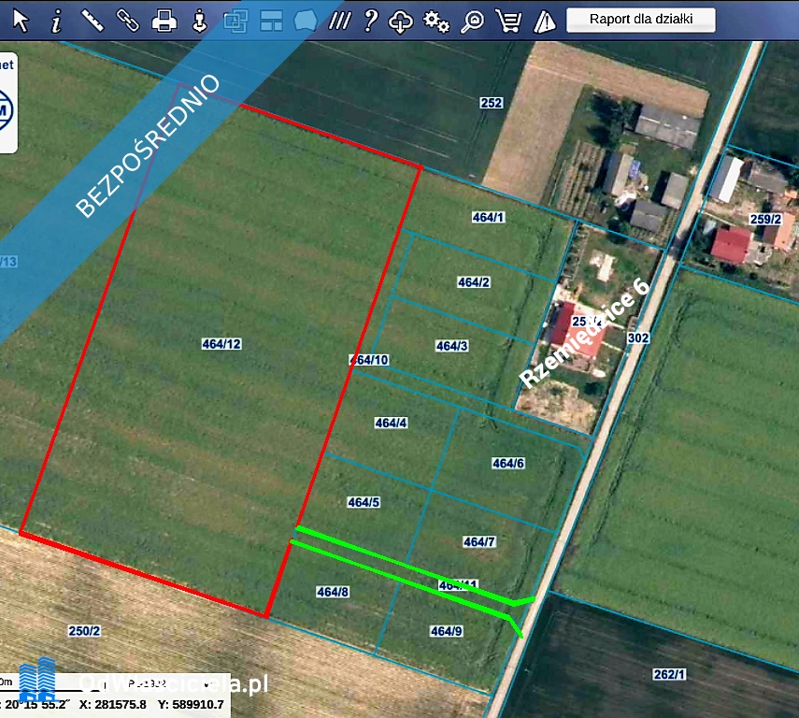Click the cloud download icon
799x718 pixels.
click(x=401, y=20)
